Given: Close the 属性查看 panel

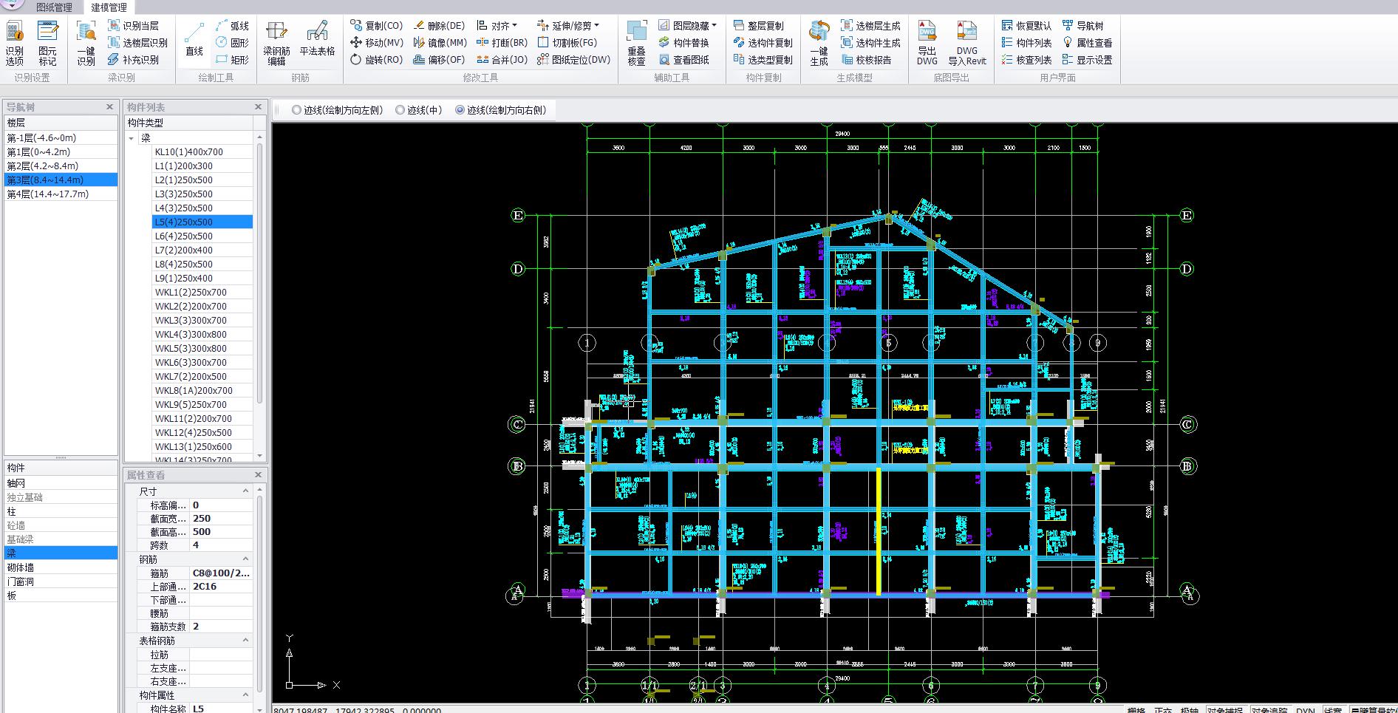Looking at the screenshot, I should (259, 475).
